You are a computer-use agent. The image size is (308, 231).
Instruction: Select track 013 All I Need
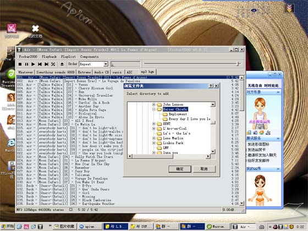point(128,120)
